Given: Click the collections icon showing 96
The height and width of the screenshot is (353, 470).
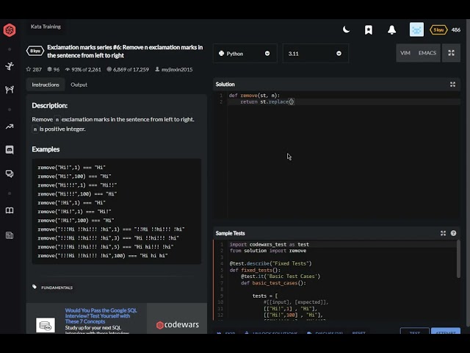Looking at the screenshot, I should 49,69.
